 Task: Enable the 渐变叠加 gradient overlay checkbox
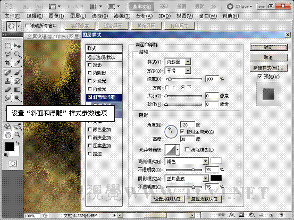point(90,138)
